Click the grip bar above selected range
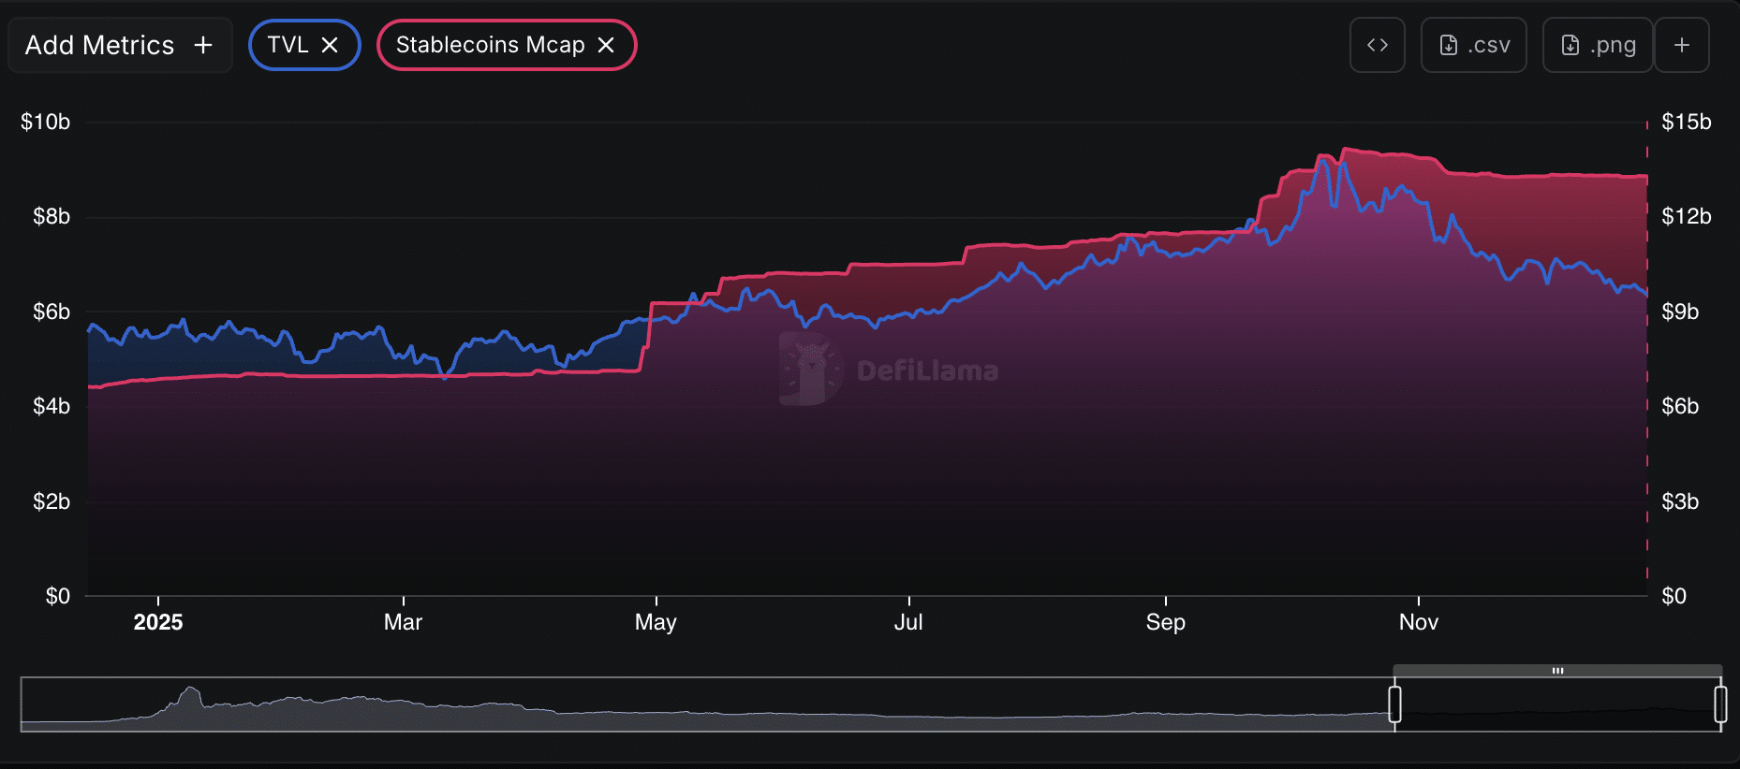This screenshot has width=1740, height=769. tap(1557, 671)
